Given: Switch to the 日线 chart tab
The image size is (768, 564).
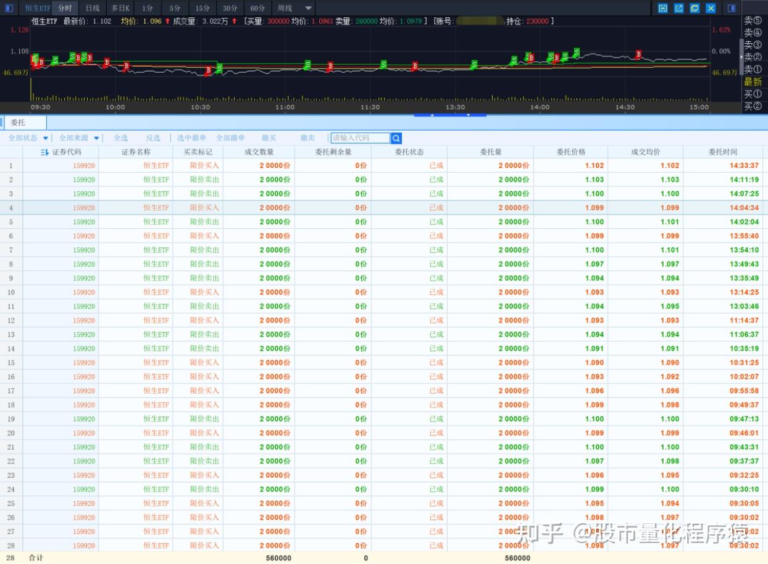Looking at the screenshot, I should pyautogui.click(x=93, y=8).
